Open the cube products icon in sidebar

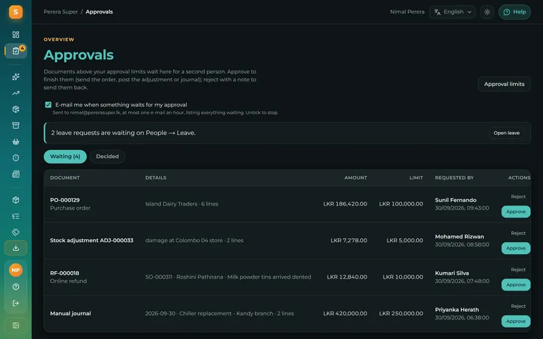[16, 200]
